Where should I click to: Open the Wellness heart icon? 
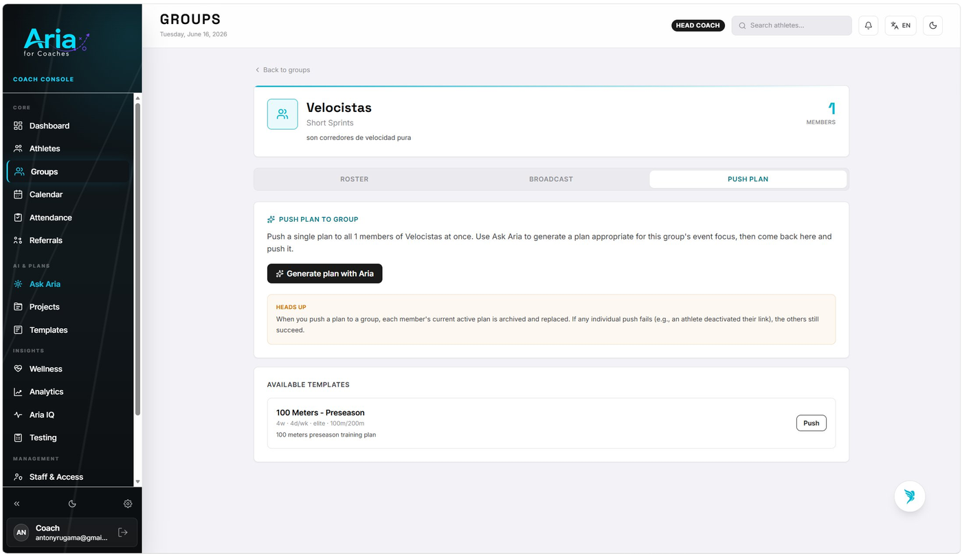click(x=19, y=369)
